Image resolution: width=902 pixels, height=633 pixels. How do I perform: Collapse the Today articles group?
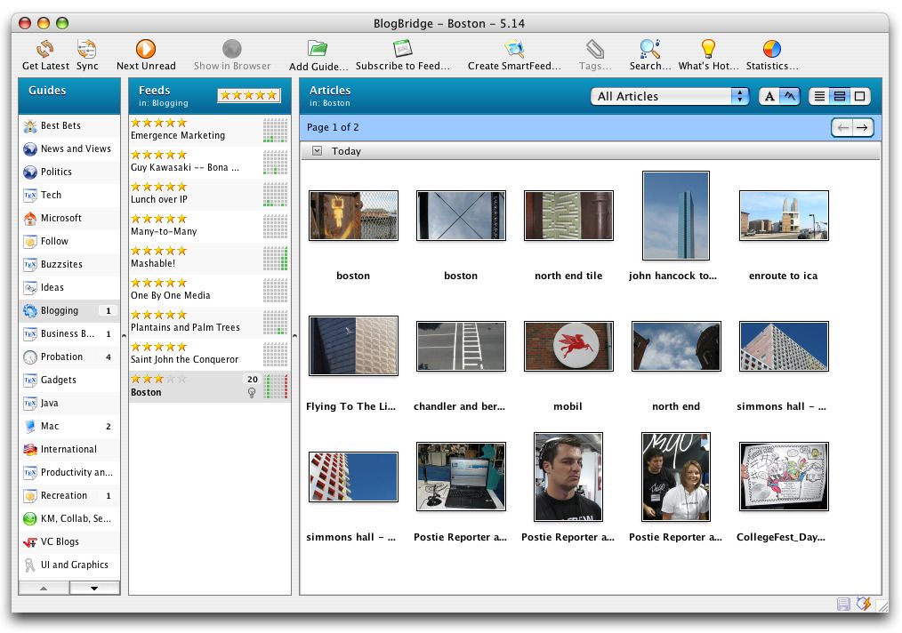(x=317, y=150)
